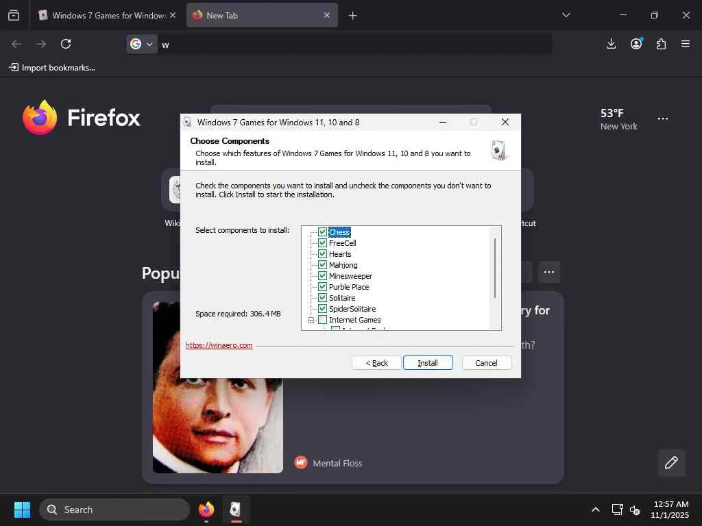This screenshot has width=702, height=526.
Task: Select the Mahjong label text
Action: [343, 265]
